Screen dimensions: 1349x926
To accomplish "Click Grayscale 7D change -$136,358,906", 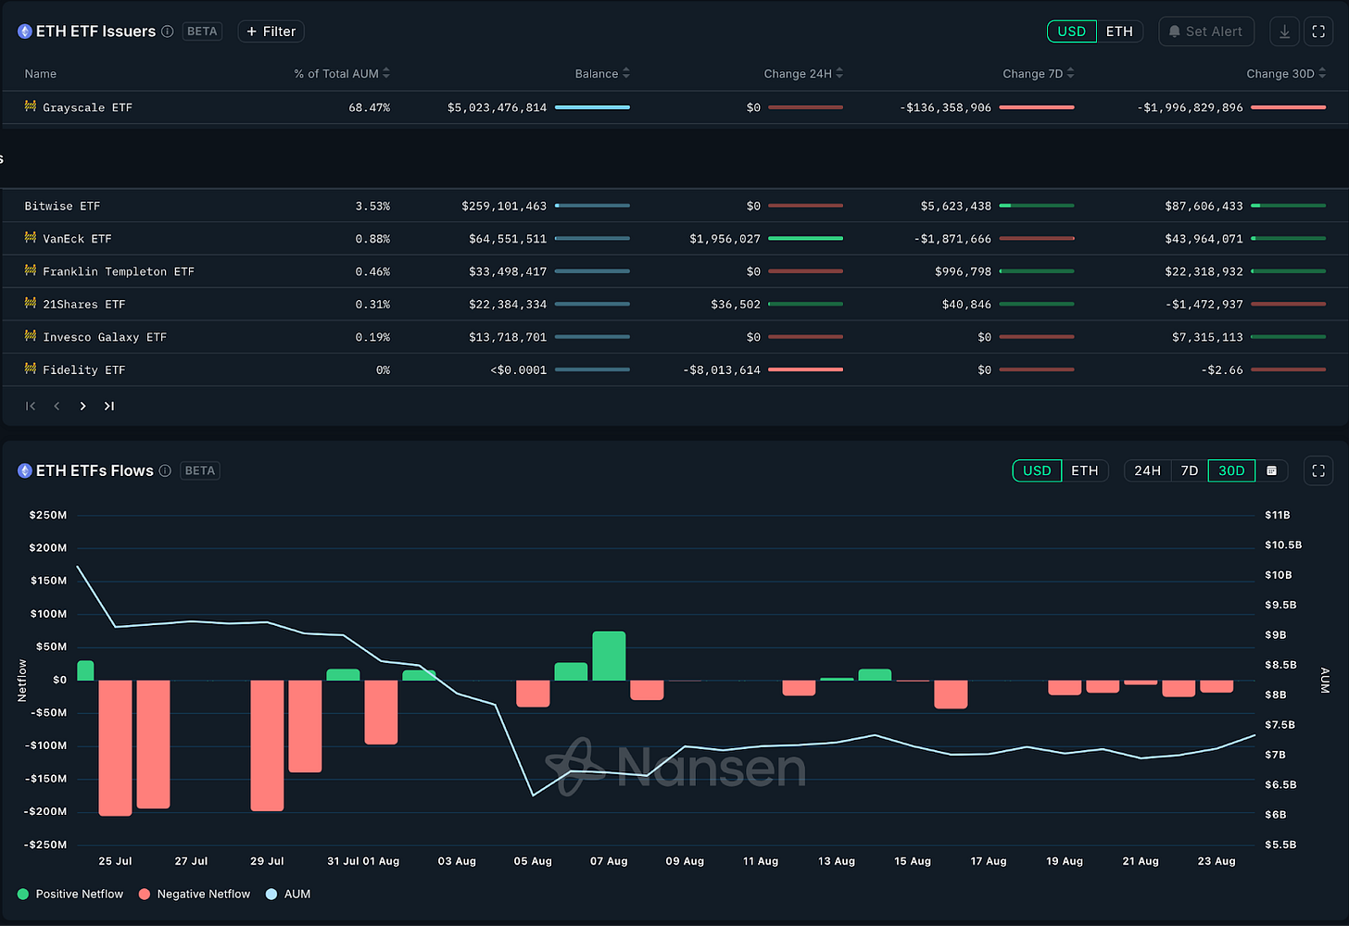I will (x=945, y=107).
